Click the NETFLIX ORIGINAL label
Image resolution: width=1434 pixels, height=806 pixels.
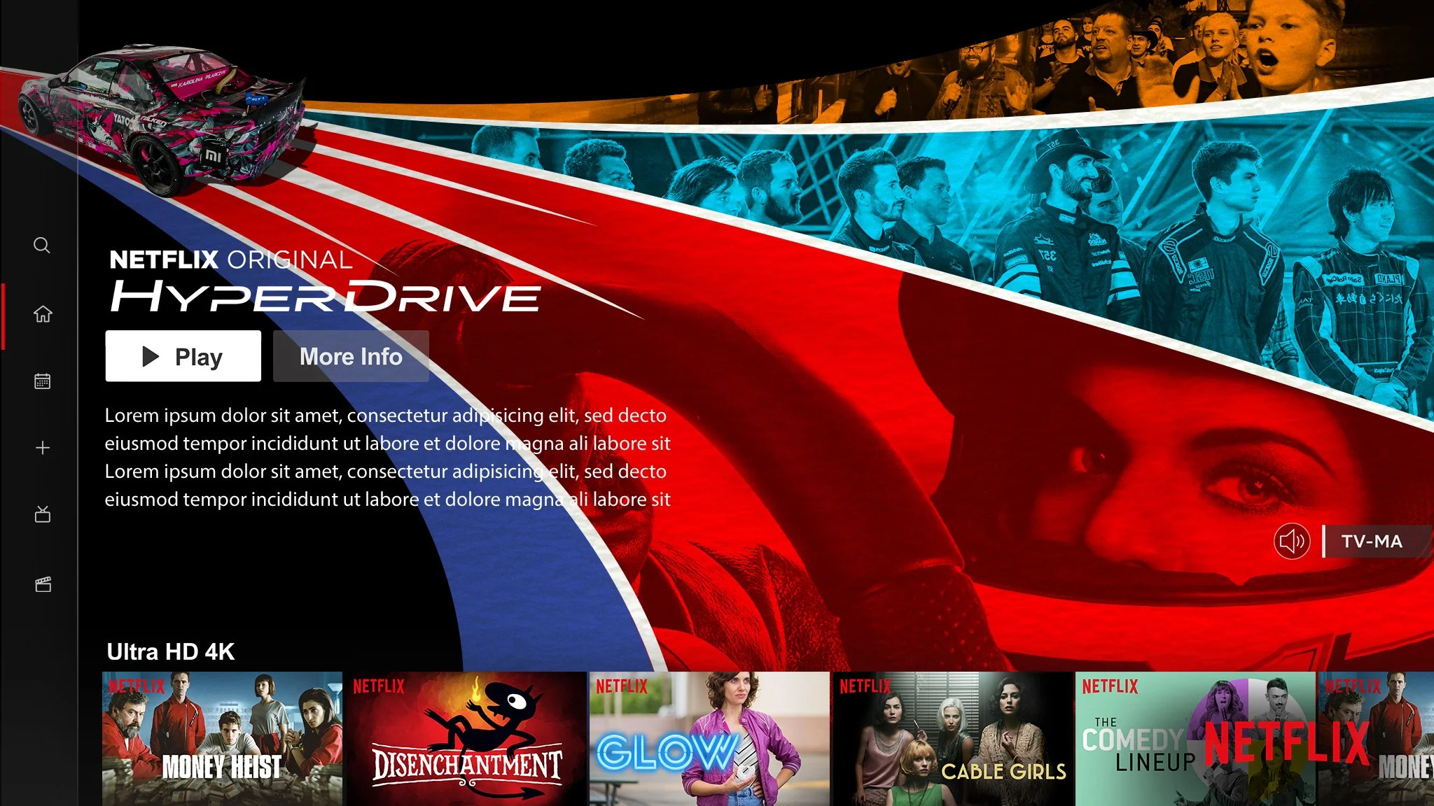(x=231, y=260)
